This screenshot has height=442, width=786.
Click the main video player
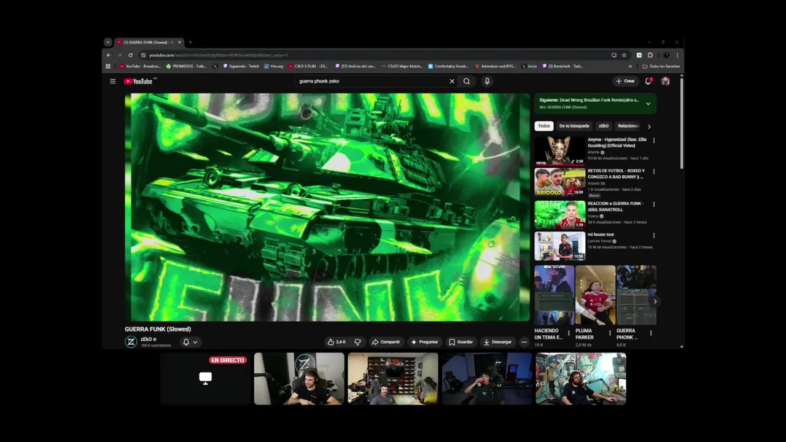[x=327, y=207]
